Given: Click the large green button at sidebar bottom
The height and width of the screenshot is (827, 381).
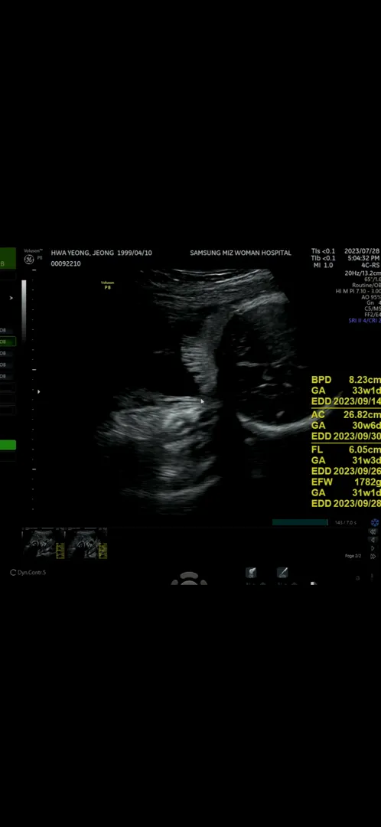Looking at the screenshot, I should coord(8,445).
